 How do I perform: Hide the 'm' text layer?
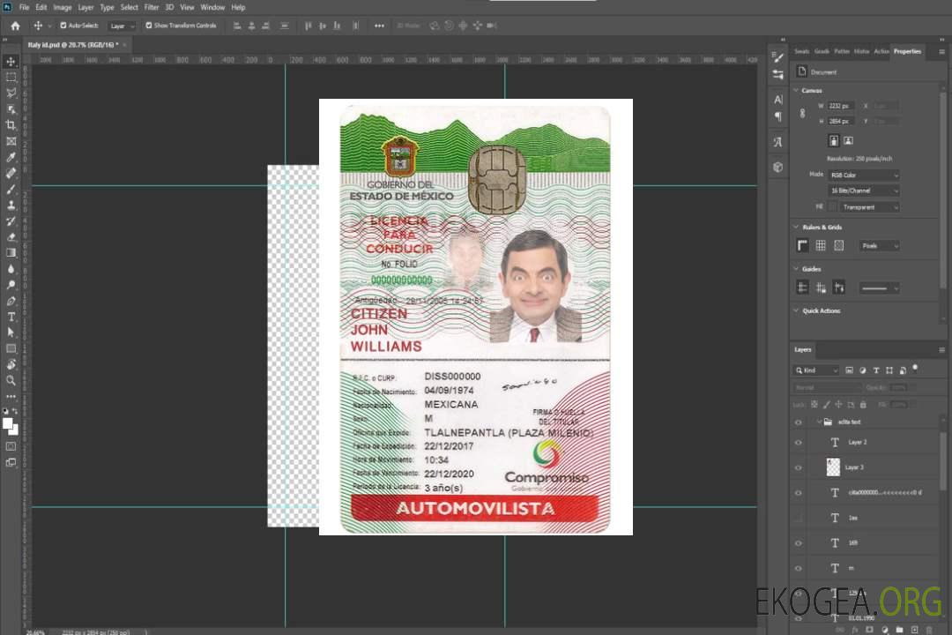[799, 569]
